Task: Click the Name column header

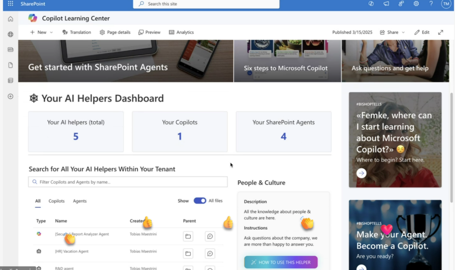Action: (x=61, y=221)
